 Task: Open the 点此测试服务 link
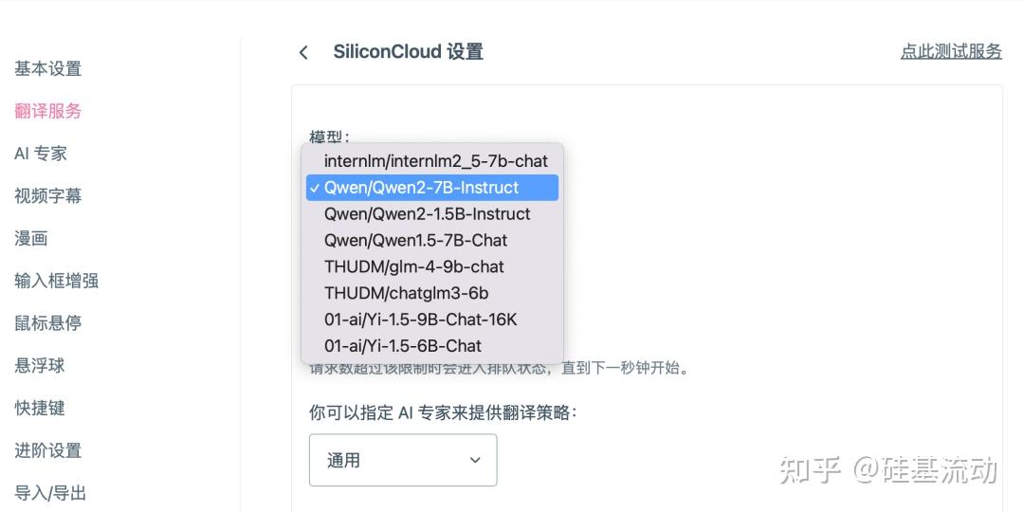pyautogui.click(x=951, y=51)
